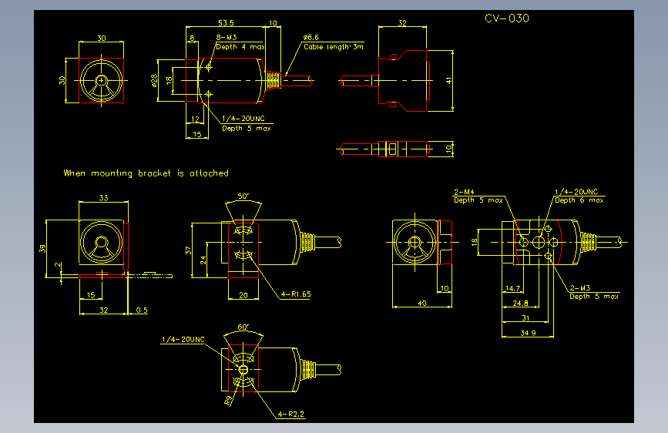668x433 pixels.
Task: Select the 37 vertical dimension
Action: click(189, 250)
